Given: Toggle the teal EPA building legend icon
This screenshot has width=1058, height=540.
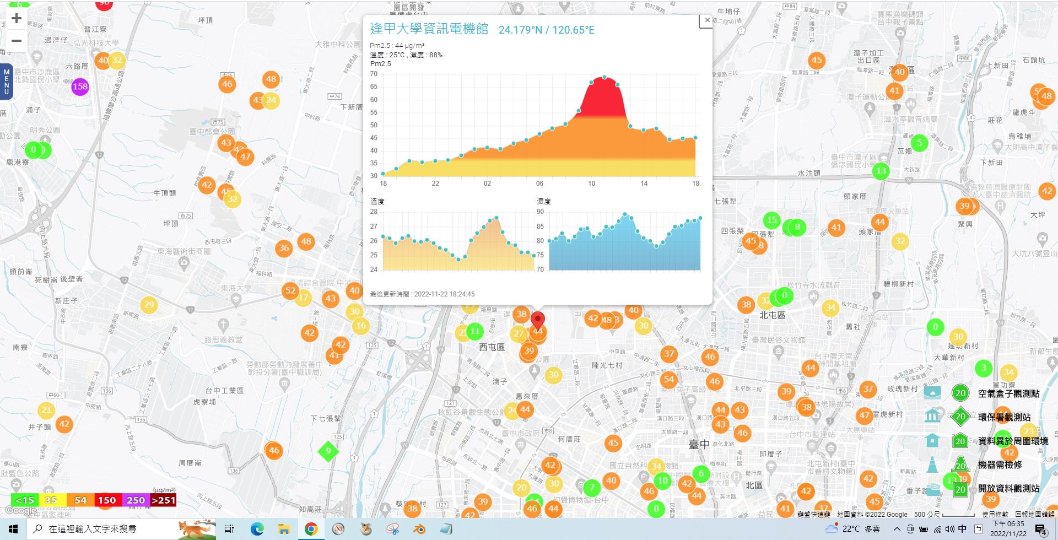Looking at the screenshot, I should point(932,415).
